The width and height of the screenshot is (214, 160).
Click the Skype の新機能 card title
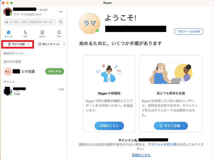pyautogui.click(x=109, y=93)
